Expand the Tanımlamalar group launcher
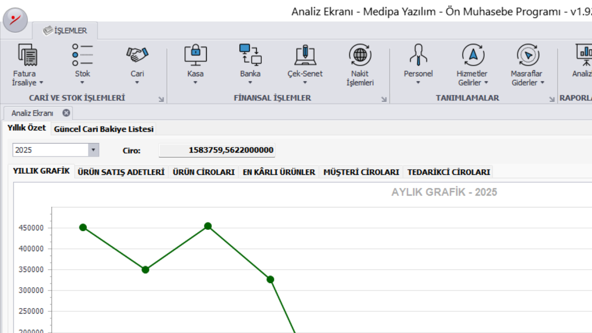The height and width of the screenshot is (333, 592). pos(551,99)
